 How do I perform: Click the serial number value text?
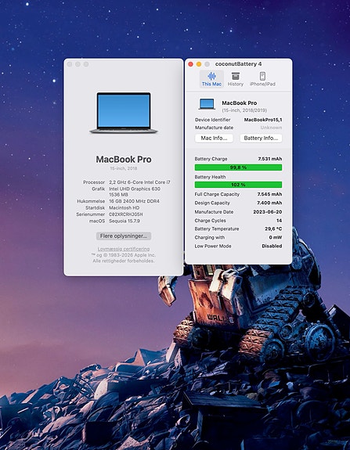(126, 214)
